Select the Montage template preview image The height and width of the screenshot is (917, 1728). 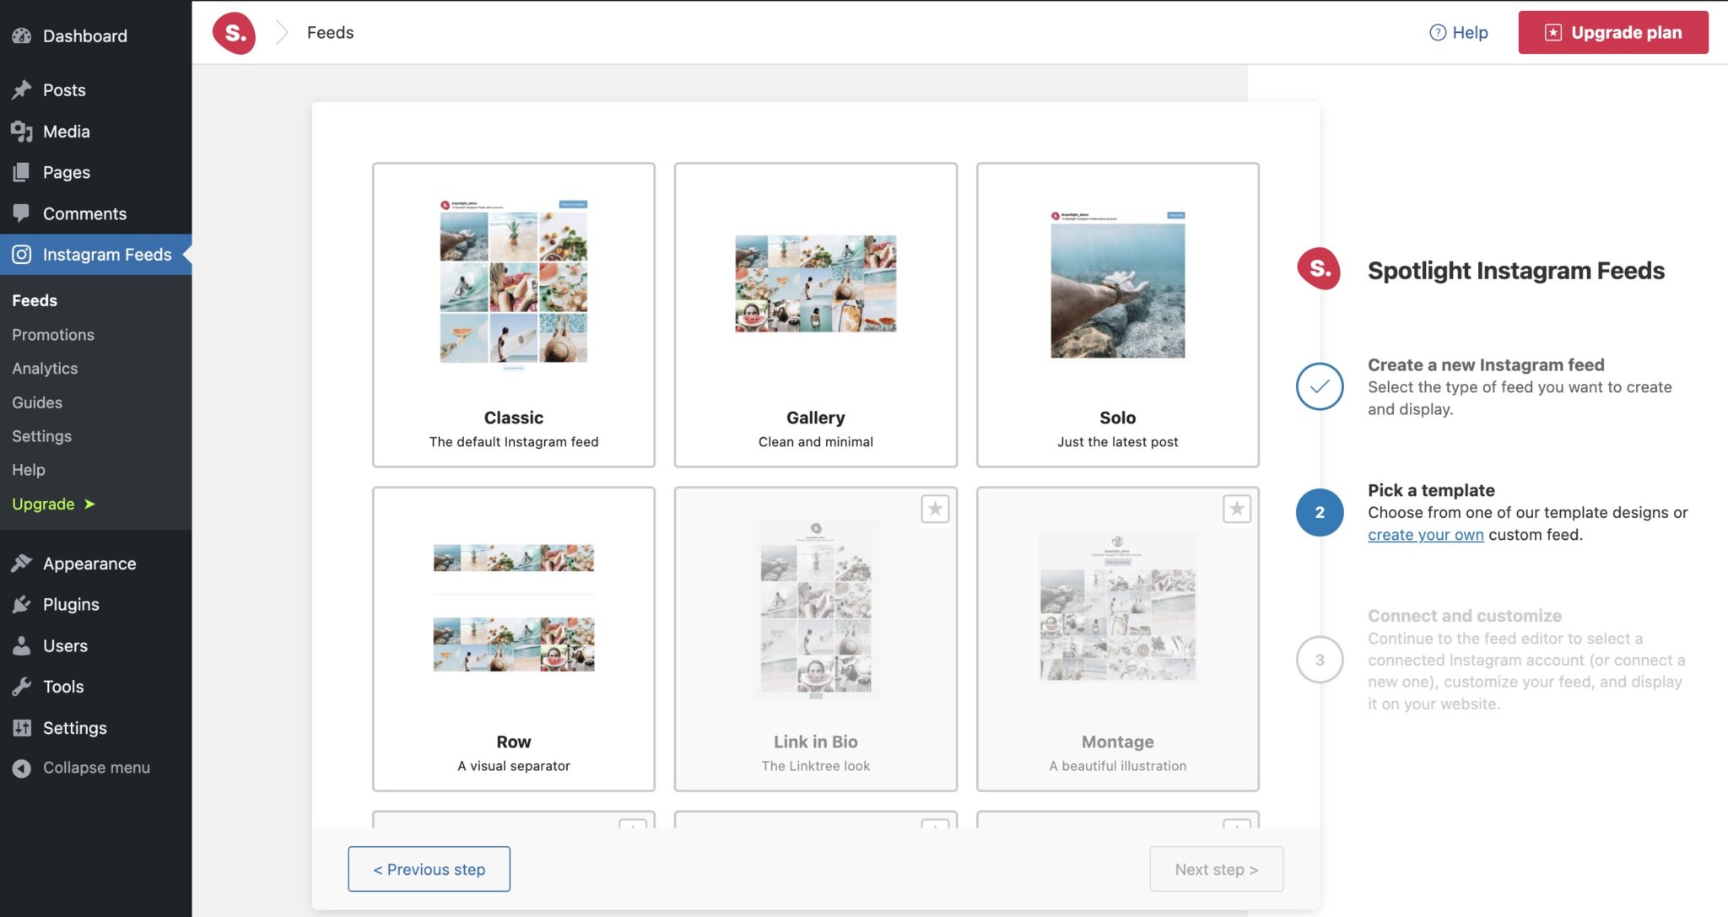click(x=1118, y=607)
